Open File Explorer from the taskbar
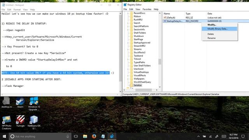Viewport: 249px width, 140px height. click(85, 136)
